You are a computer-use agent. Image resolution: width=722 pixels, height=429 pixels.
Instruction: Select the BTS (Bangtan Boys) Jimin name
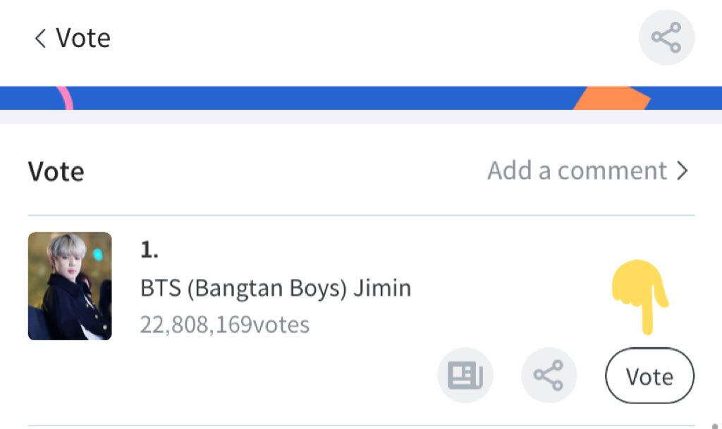coord(276,288)
